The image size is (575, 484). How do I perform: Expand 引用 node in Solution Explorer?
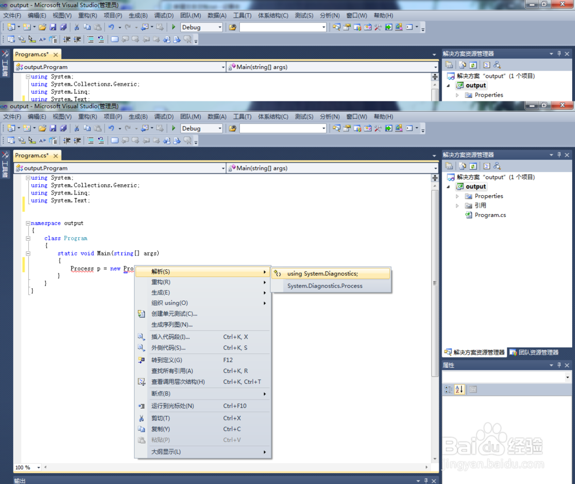(457, 206)
